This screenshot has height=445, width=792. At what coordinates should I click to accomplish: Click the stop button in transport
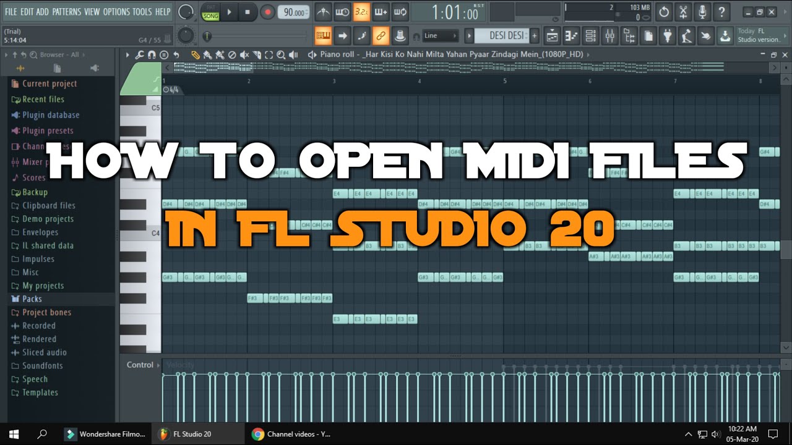(x=247, y=12)
